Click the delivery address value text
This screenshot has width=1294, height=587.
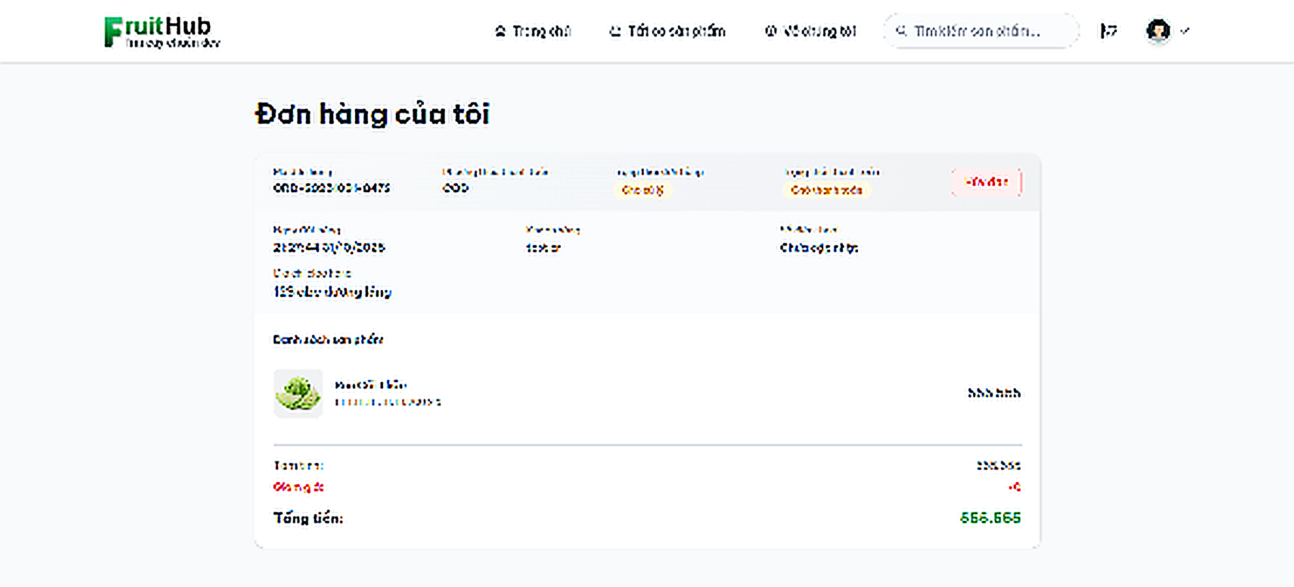332,292
